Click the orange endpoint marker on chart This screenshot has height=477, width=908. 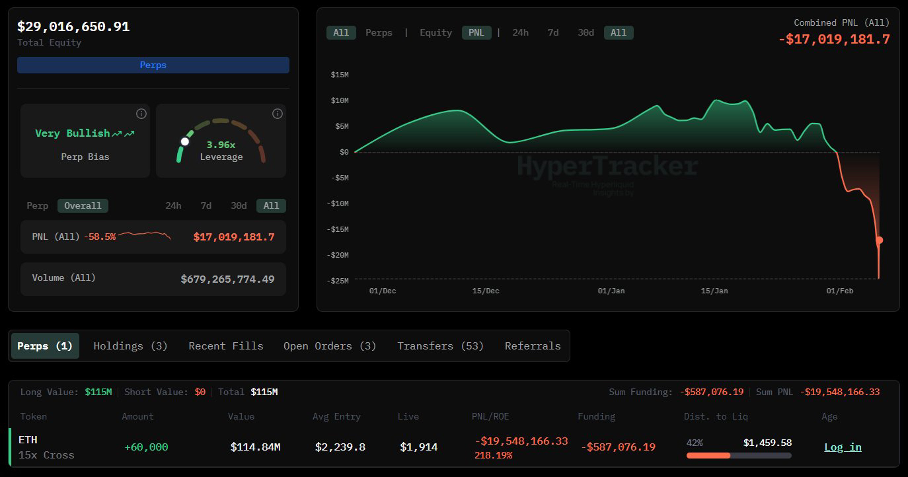[879, 240]
